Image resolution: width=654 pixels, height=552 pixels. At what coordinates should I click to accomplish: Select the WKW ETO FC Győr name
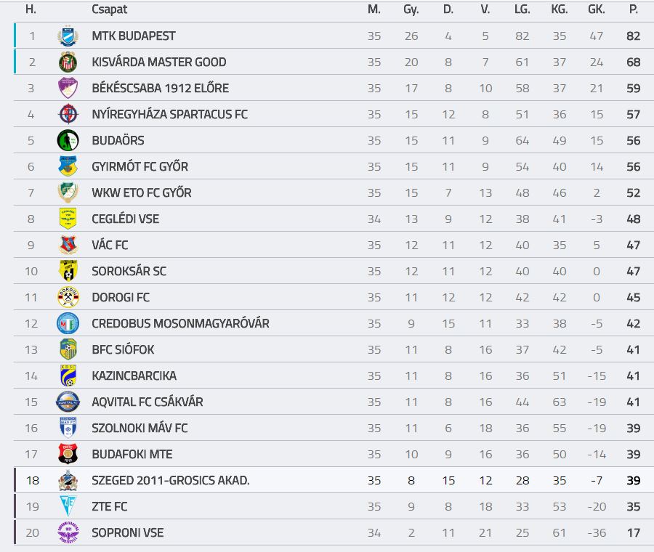pyautogui.click(x=142, y=192)
